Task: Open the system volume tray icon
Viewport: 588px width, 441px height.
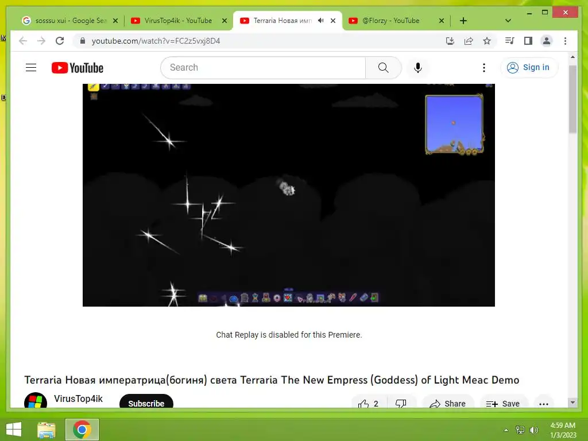Action: click(534, 430)
